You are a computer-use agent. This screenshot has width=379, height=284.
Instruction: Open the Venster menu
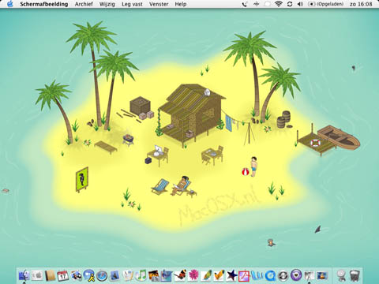pyautogui.click(x=159, y=4)
